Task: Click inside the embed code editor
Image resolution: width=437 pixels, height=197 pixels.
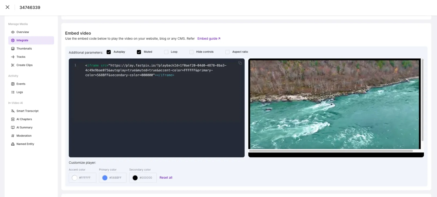Action: (157, 108)
